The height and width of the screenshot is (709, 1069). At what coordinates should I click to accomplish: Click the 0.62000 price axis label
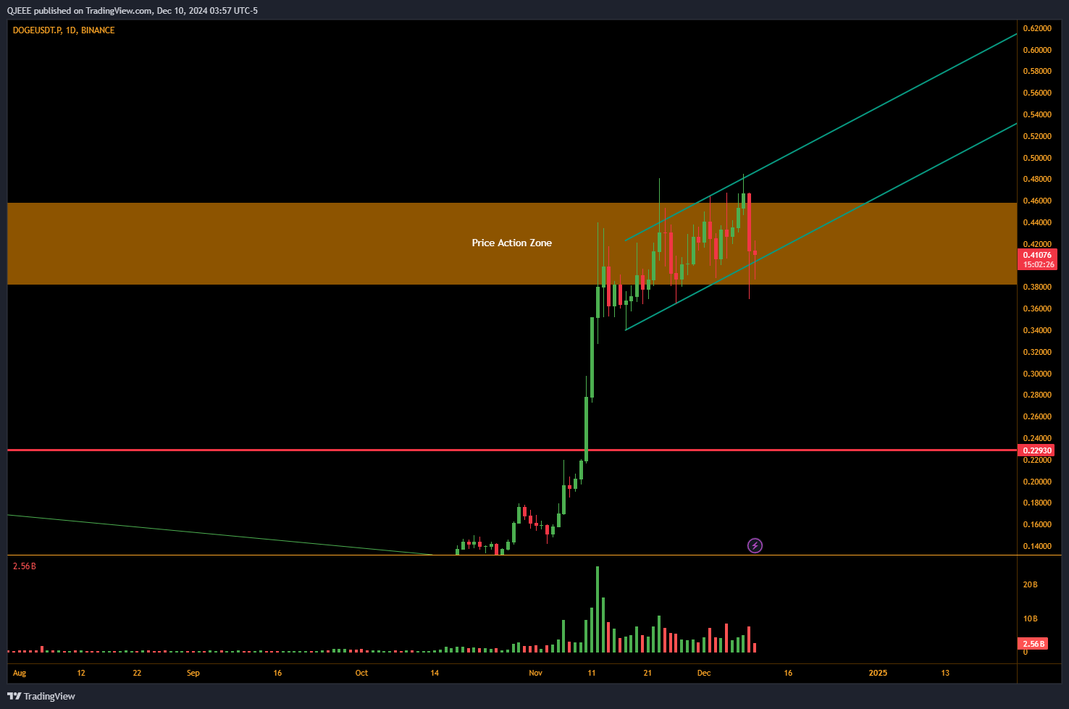click(1037, 28)
